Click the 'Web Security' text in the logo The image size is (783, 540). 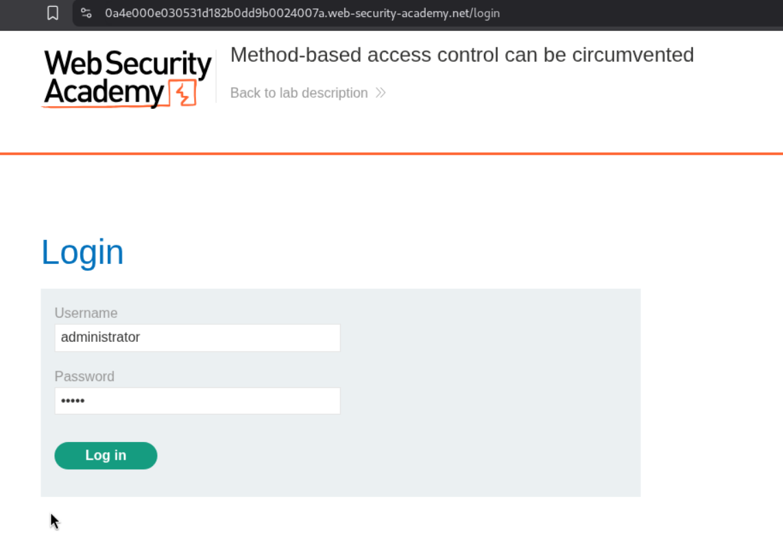[128, 64]
